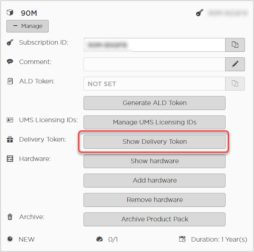Click the 90M product pack box icon
254x252 pixels.
(x=10, y=13)
